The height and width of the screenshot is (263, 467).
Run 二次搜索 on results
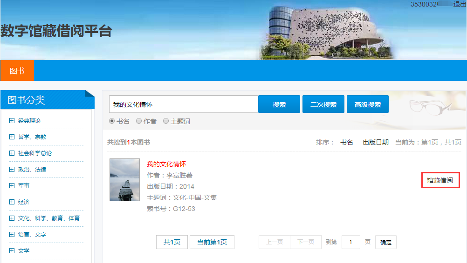(323, 105)
